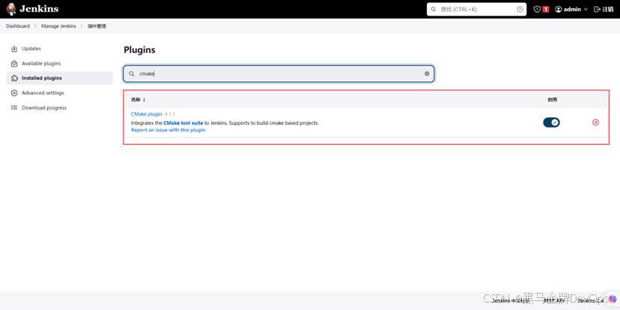Open search help question mark icon
The width and height of the screenshot is (620, 310).
(x=520, y=9)
